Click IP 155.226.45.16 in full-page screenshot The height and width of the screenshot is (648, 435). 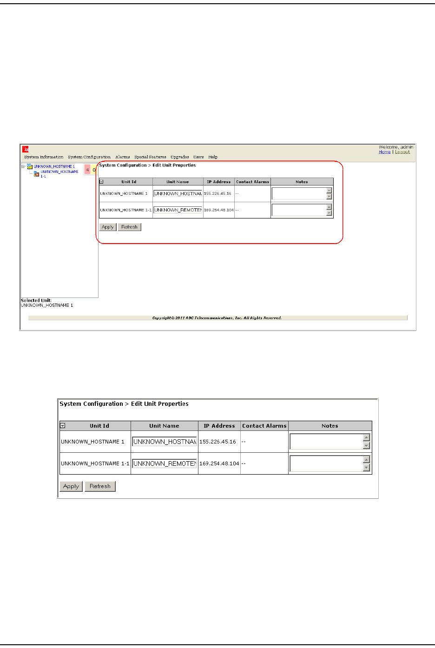pos(217,193)
